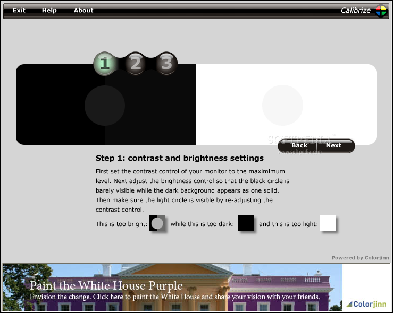Click the dark gray test circle
This screenshot has height=313, width=393.
pyautogui.click(x=105, y=106)
